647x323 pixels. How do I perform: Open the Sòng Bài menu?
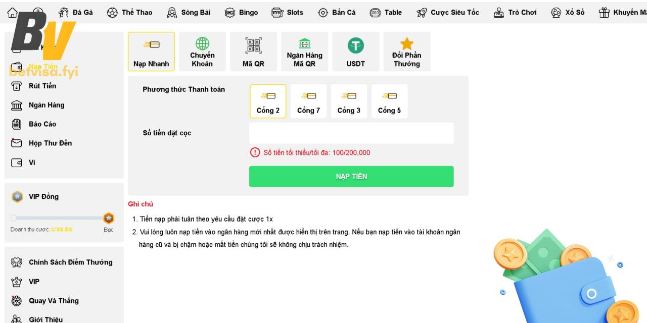click(189, 13)
